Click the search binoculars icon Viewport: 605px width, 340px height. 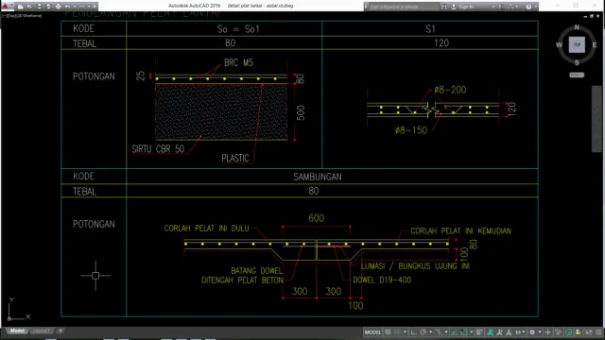[x=444, y=7]
